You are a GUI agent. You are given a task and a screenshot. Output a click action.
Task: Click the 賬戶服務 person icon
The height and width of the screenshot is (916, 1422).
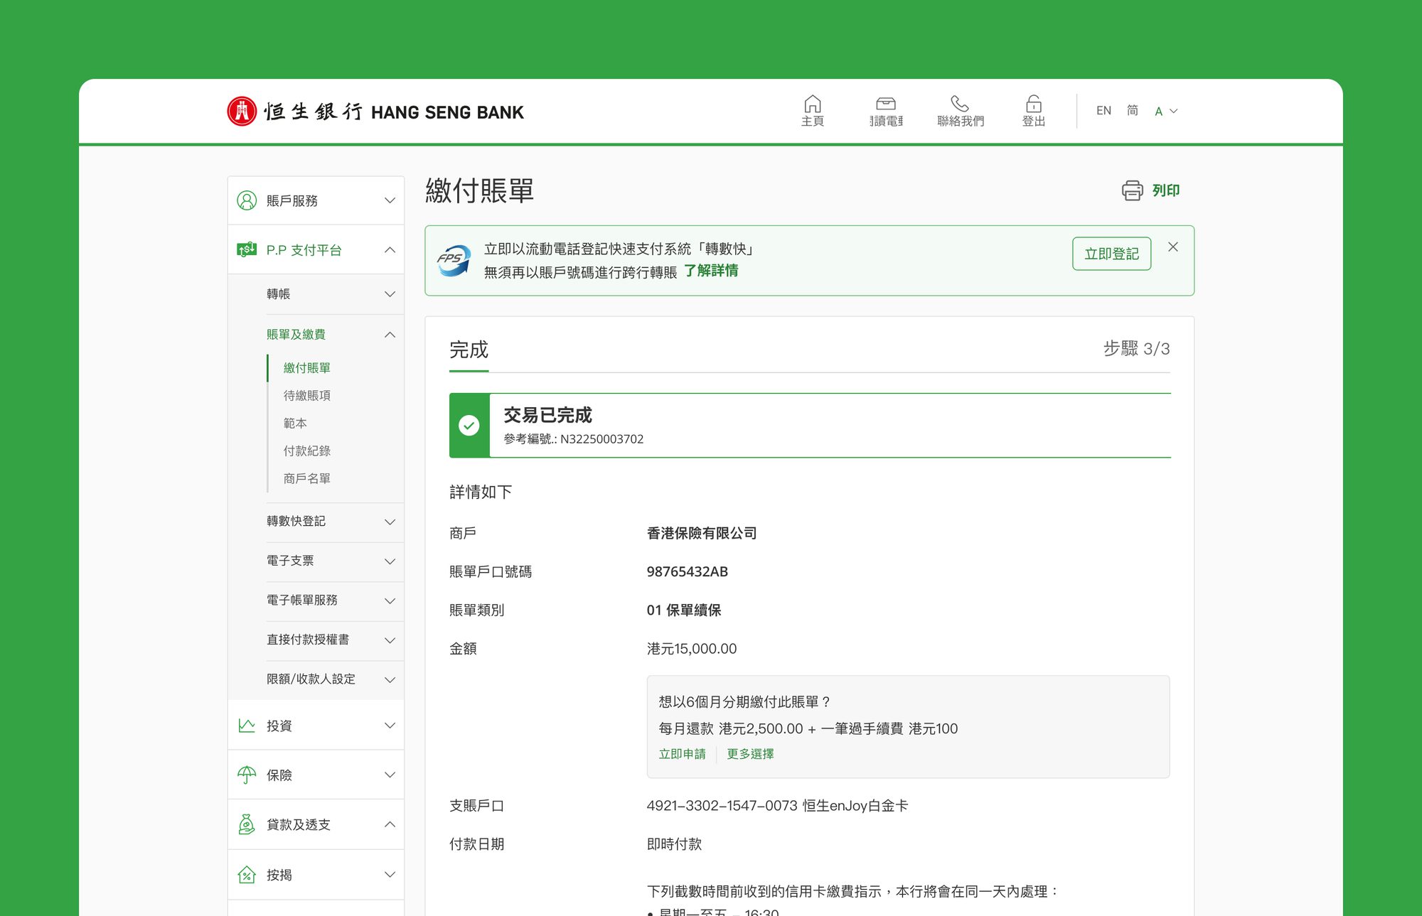247,200
